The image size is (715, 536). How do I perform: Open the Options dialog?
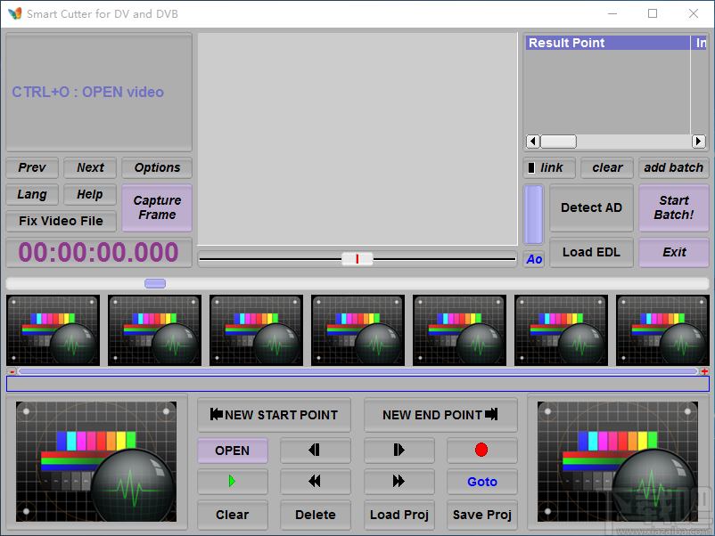(x=157, y=167)
